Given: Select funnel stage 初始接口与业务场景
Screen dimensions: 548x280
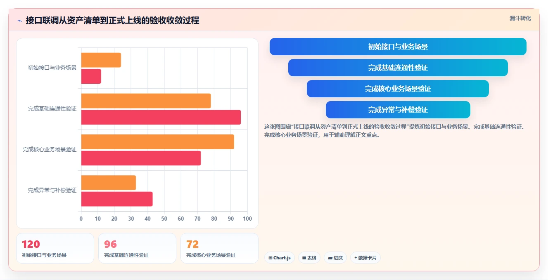Looking at the screenshot, I should [398, 47].
